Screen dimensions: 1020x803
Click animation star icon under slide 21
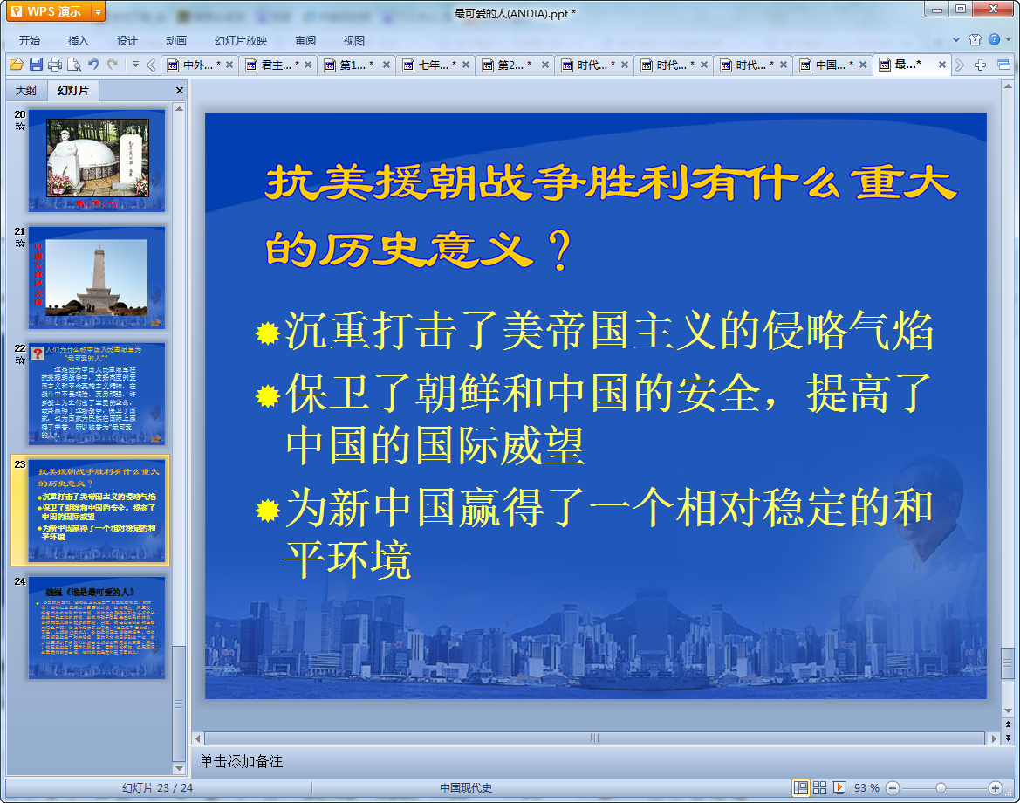[20, 244]
